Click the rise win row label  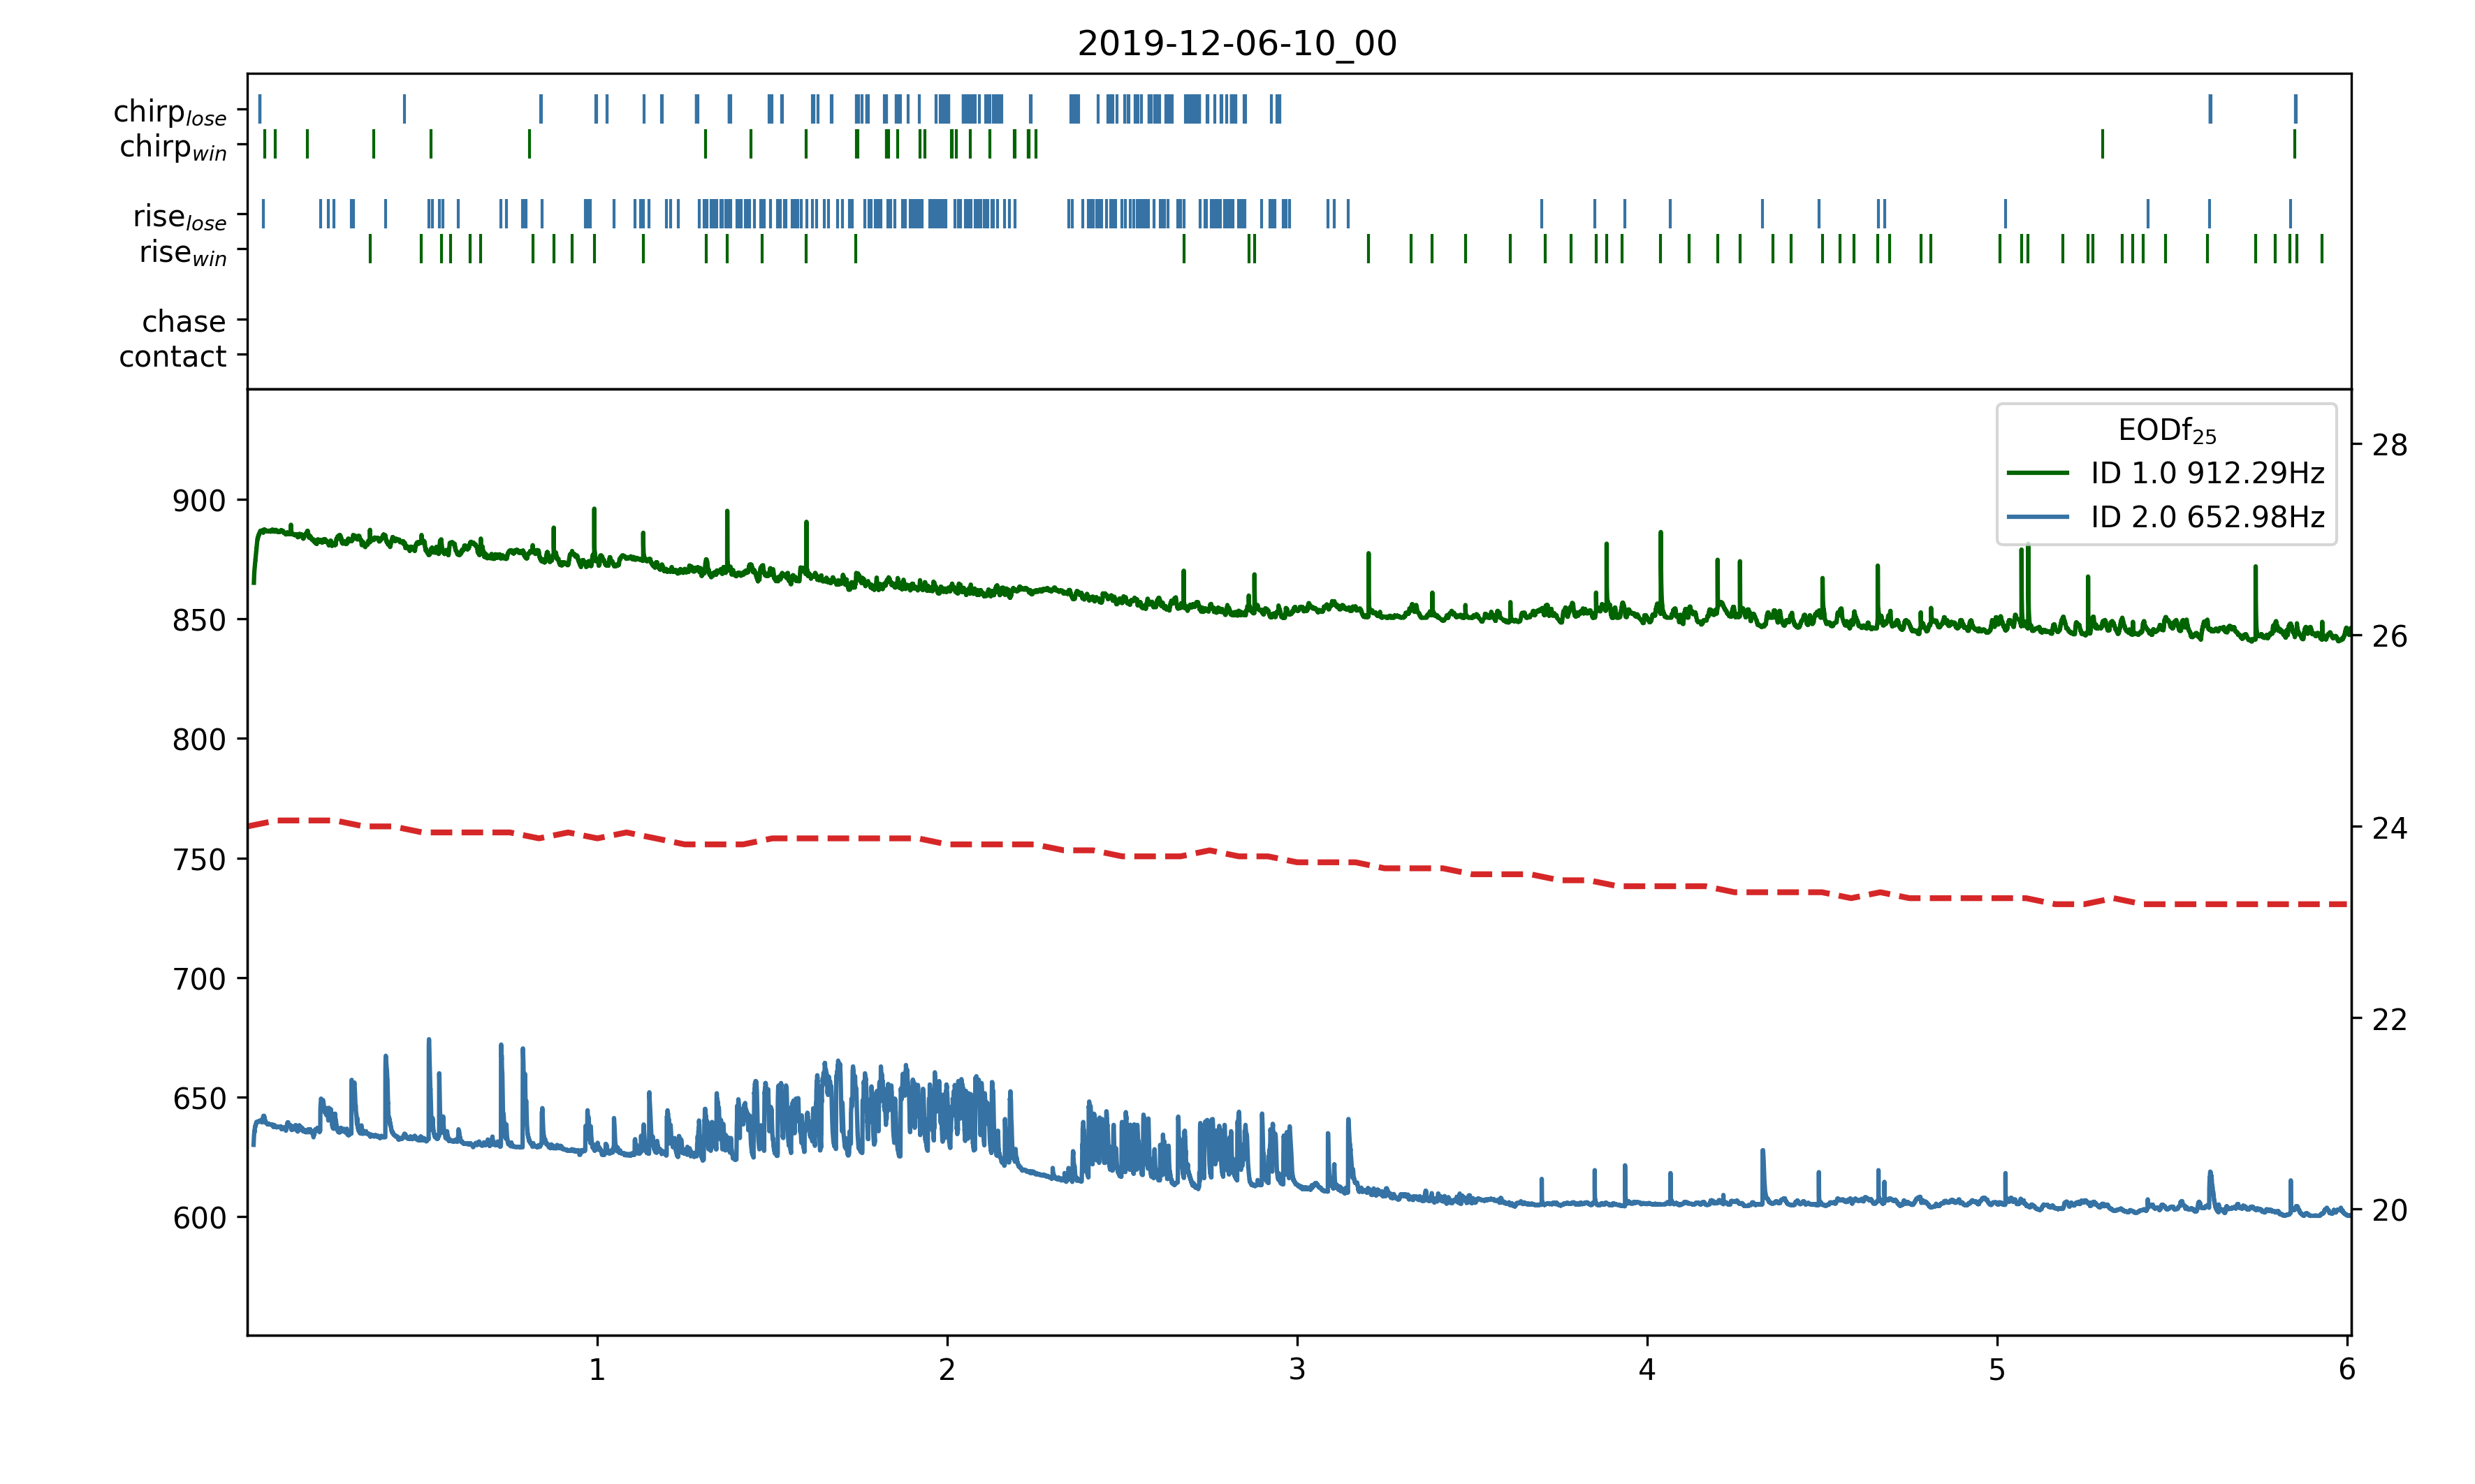click(x=183, y=252)
